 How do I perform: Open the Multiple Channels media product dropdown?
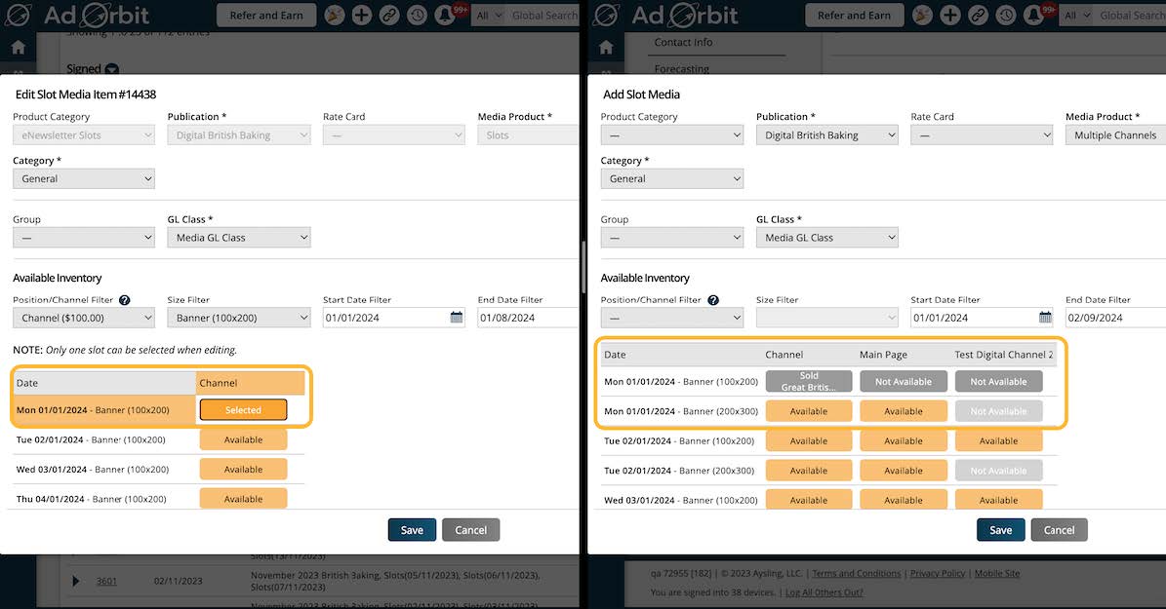(x=1115, y=135)
